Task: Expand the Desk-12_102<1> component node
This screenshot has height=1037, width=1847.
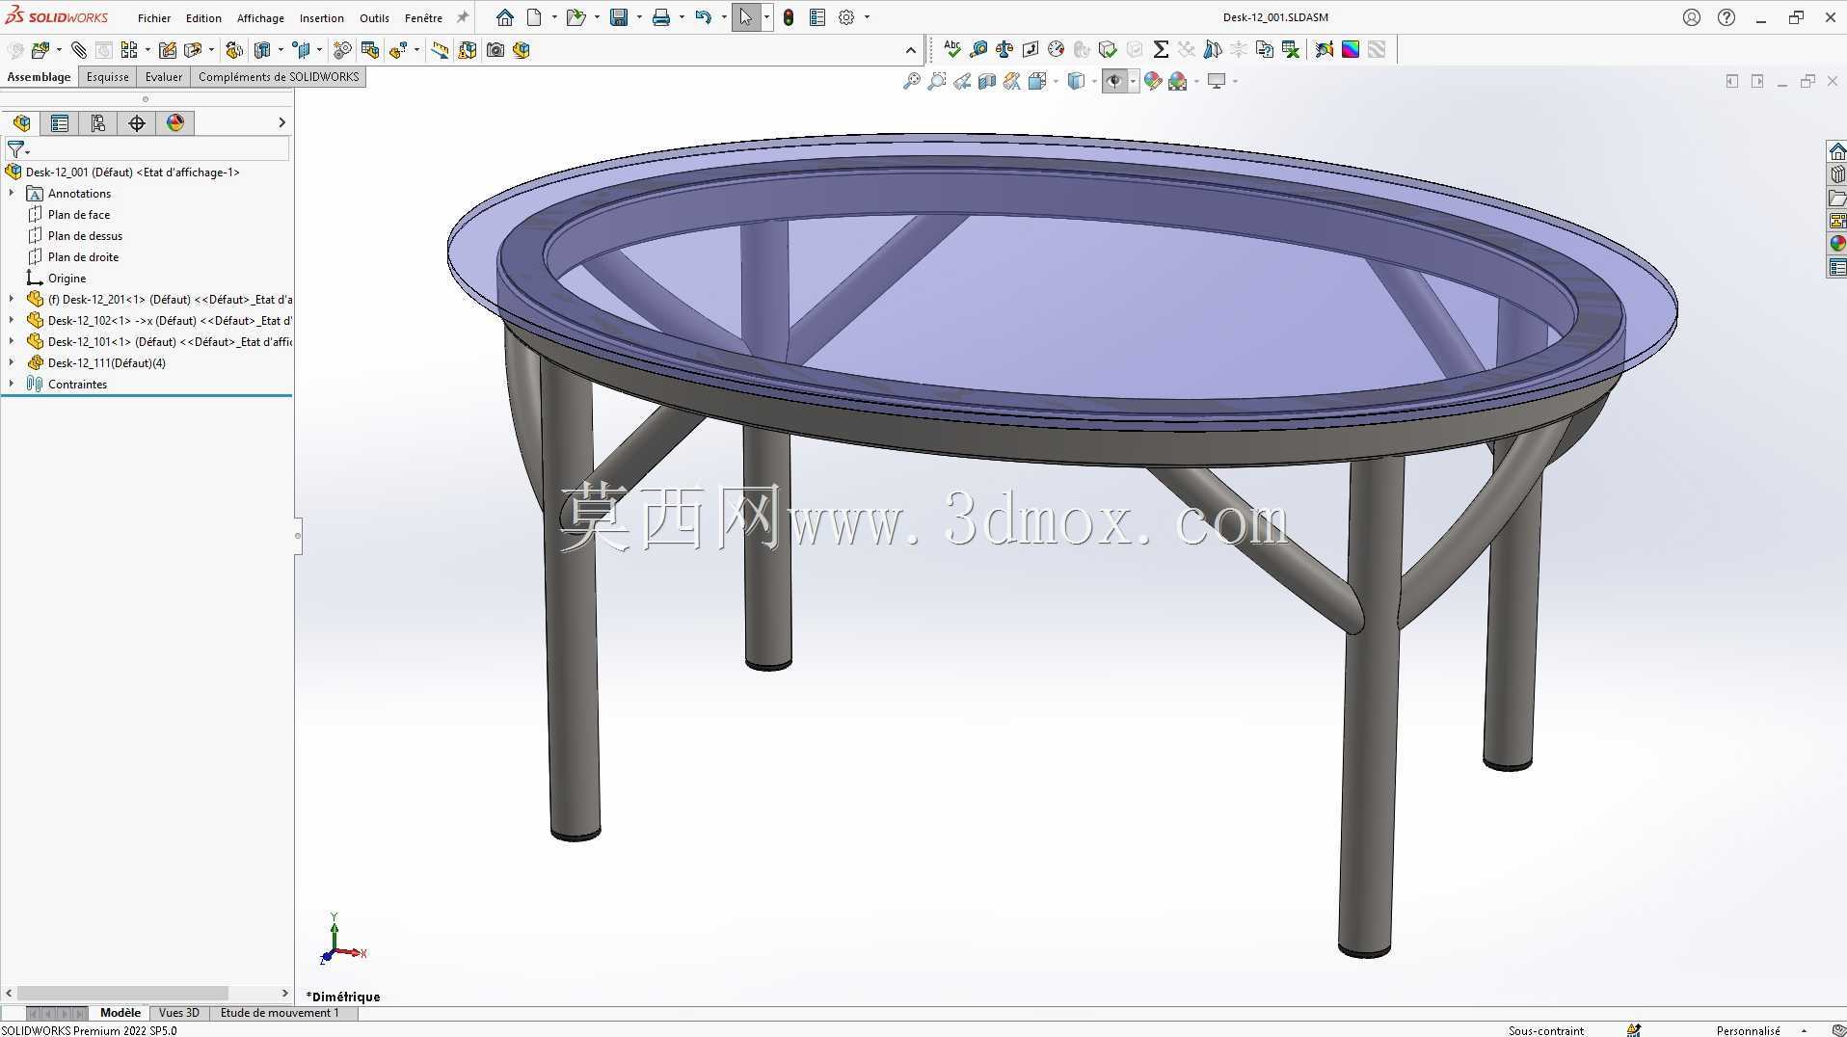Action: pyautogui.click(x=12, y=321)
